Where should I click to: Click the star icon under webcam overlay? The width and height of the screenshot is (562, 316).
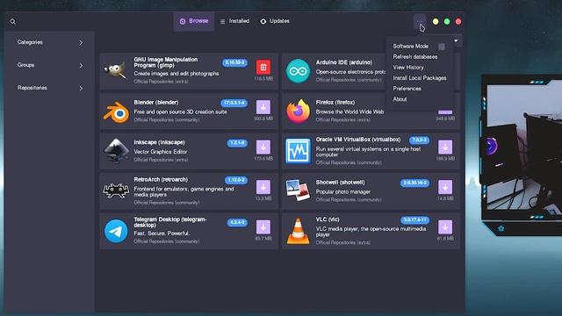point(501,228)
